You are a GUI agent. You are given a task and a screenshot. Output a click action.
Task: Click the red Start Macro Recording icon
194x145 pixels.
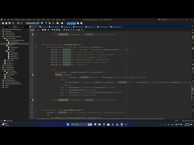77,30
